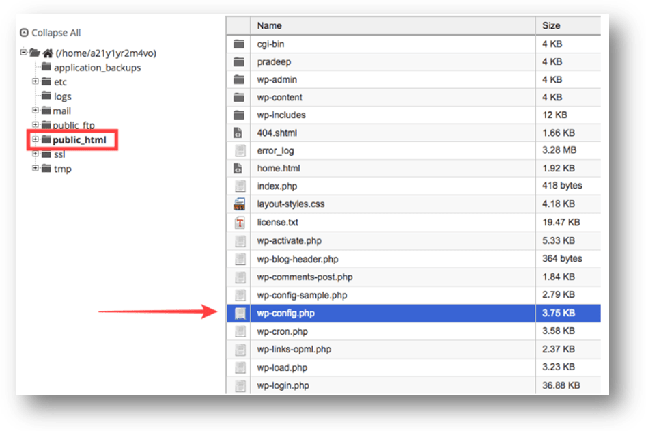Click the wp-admin folder icon
Viewport: 646px width, 431px height.
(x=239, y=79)
